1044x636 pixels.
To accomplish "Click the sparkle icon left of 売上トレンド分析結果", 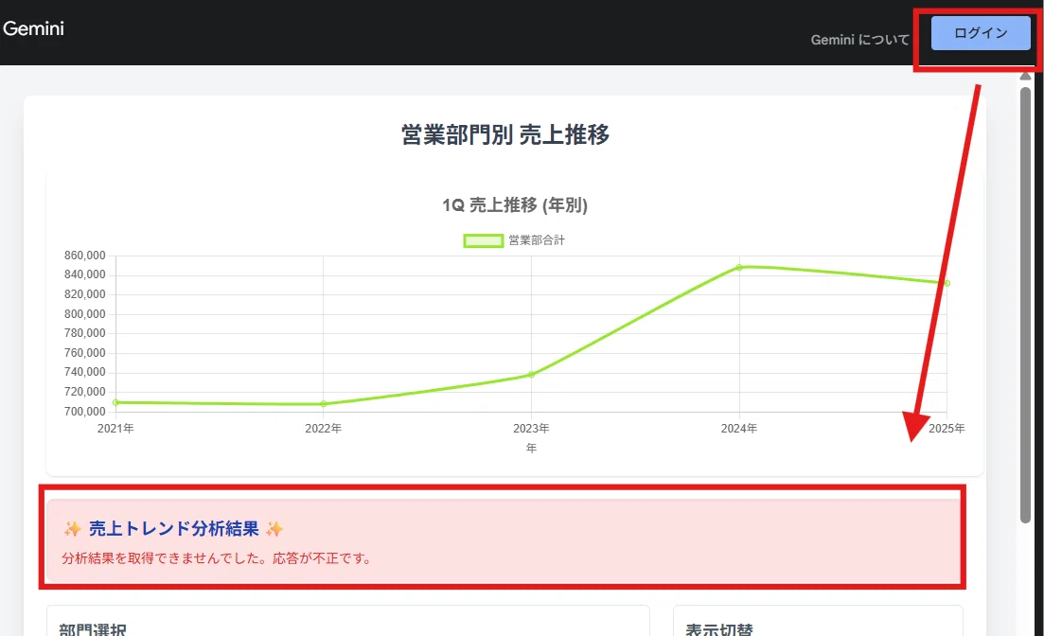I will tap(73, 529).
